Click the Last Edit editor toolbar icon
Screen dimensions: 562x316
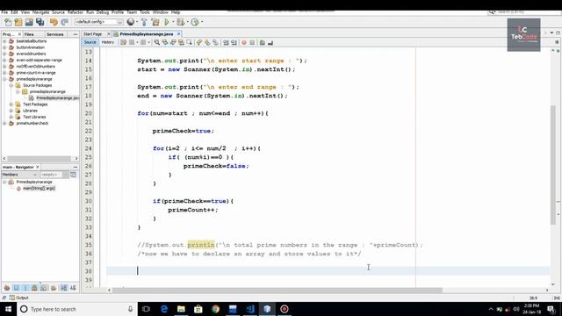[123, 43]
